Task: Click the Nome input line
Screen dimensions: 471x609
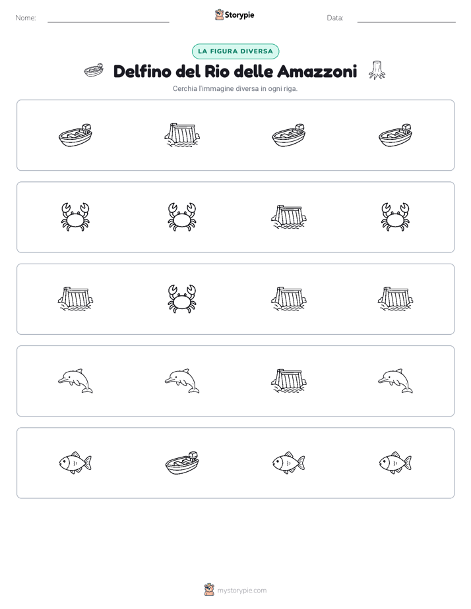Action: [x=108, y=18]
